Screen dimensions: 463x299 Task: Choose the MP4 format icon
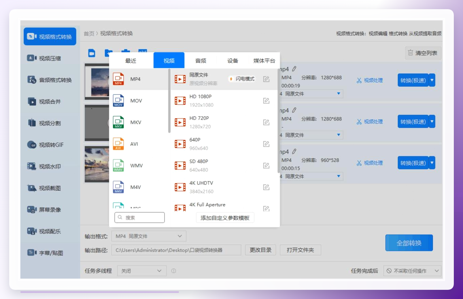point(119,79)
